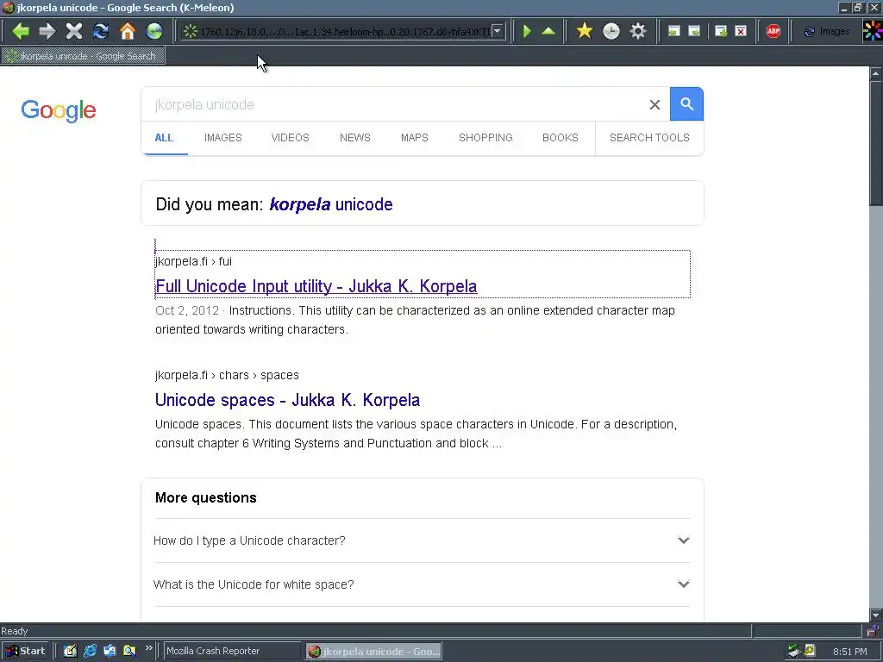The image size is (883, 662).
Task: Switch to the SHOPPING search tab
Action: [x=485, y=138]
